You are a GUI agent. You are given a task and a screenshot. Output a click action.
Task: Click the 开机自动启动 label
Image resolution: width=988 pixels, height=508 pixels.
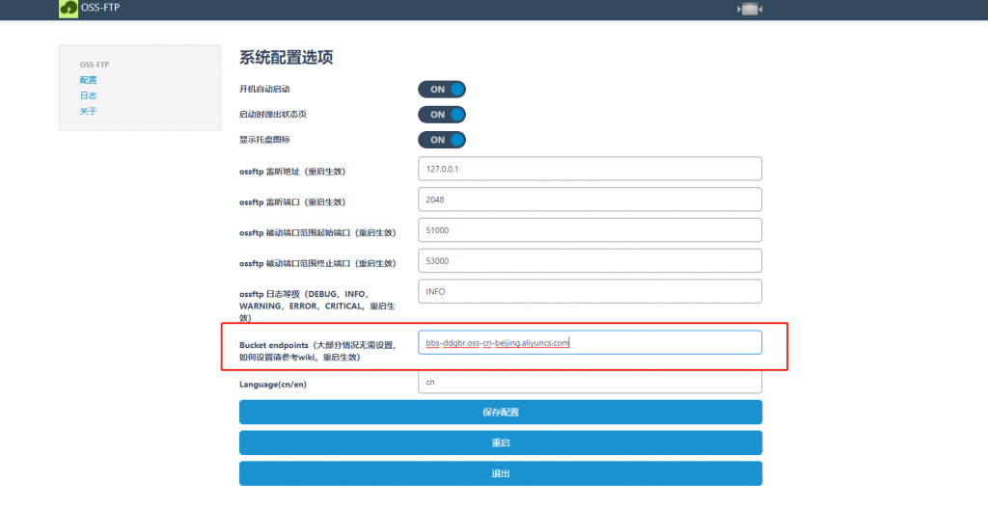pyautogui.click(x=264, y=90)
